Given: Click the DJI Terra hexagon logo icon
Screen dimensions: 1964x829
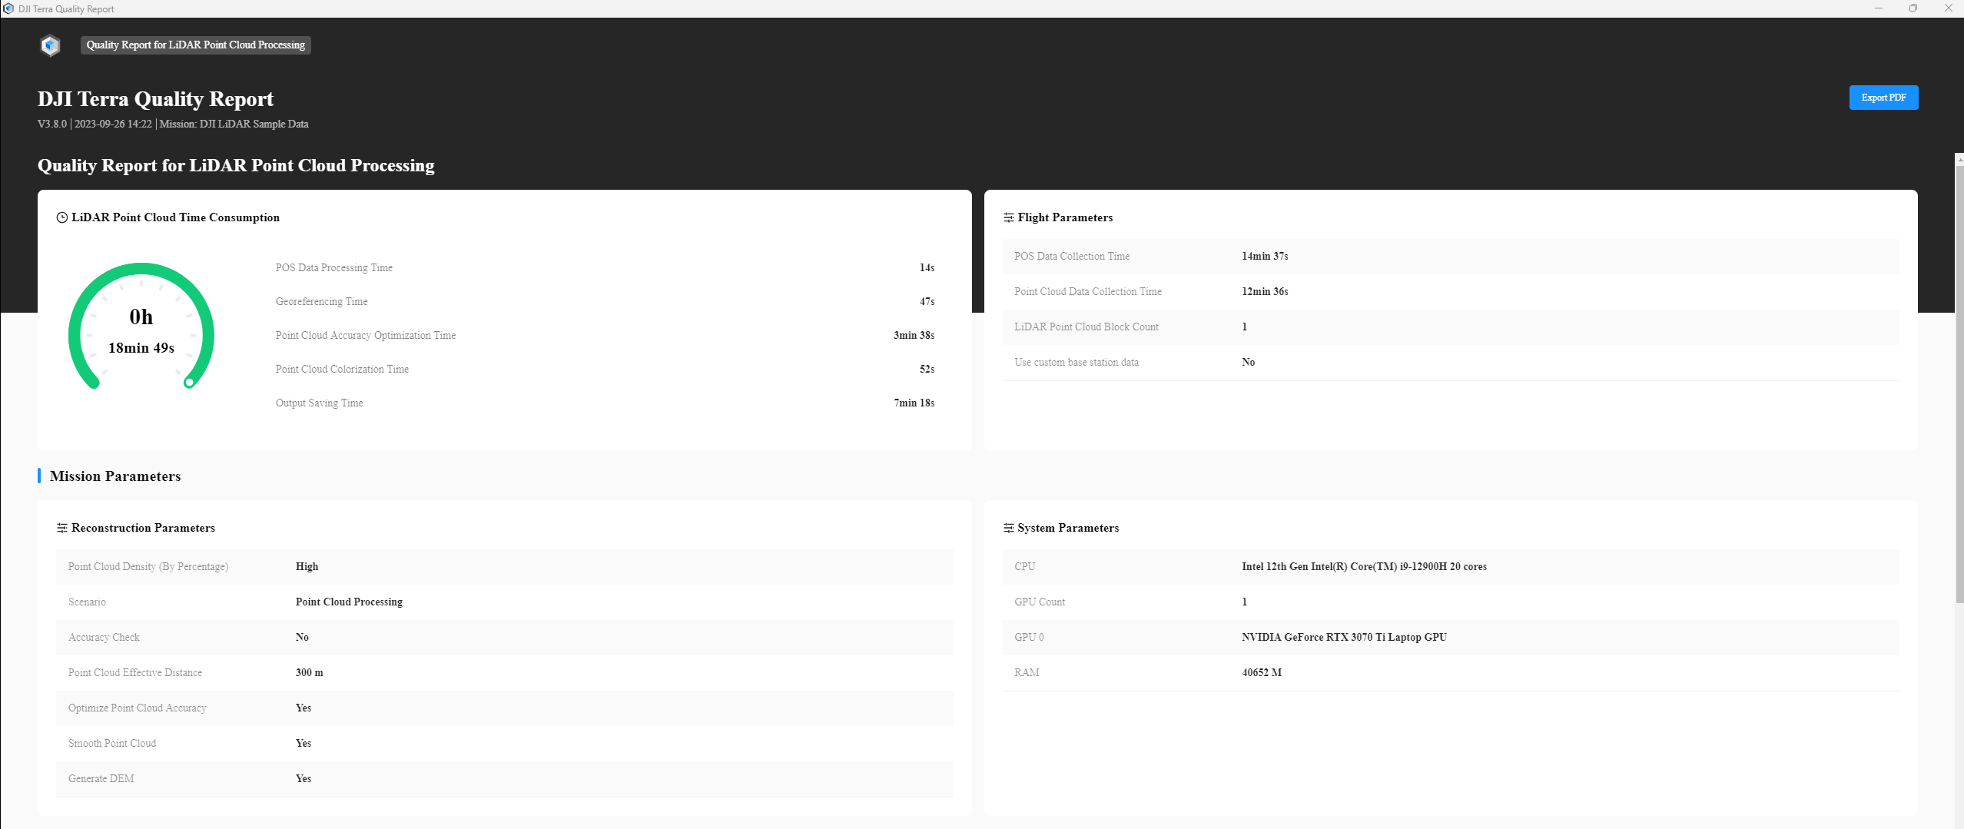Looking at the screenshot, I should [51, 45].
